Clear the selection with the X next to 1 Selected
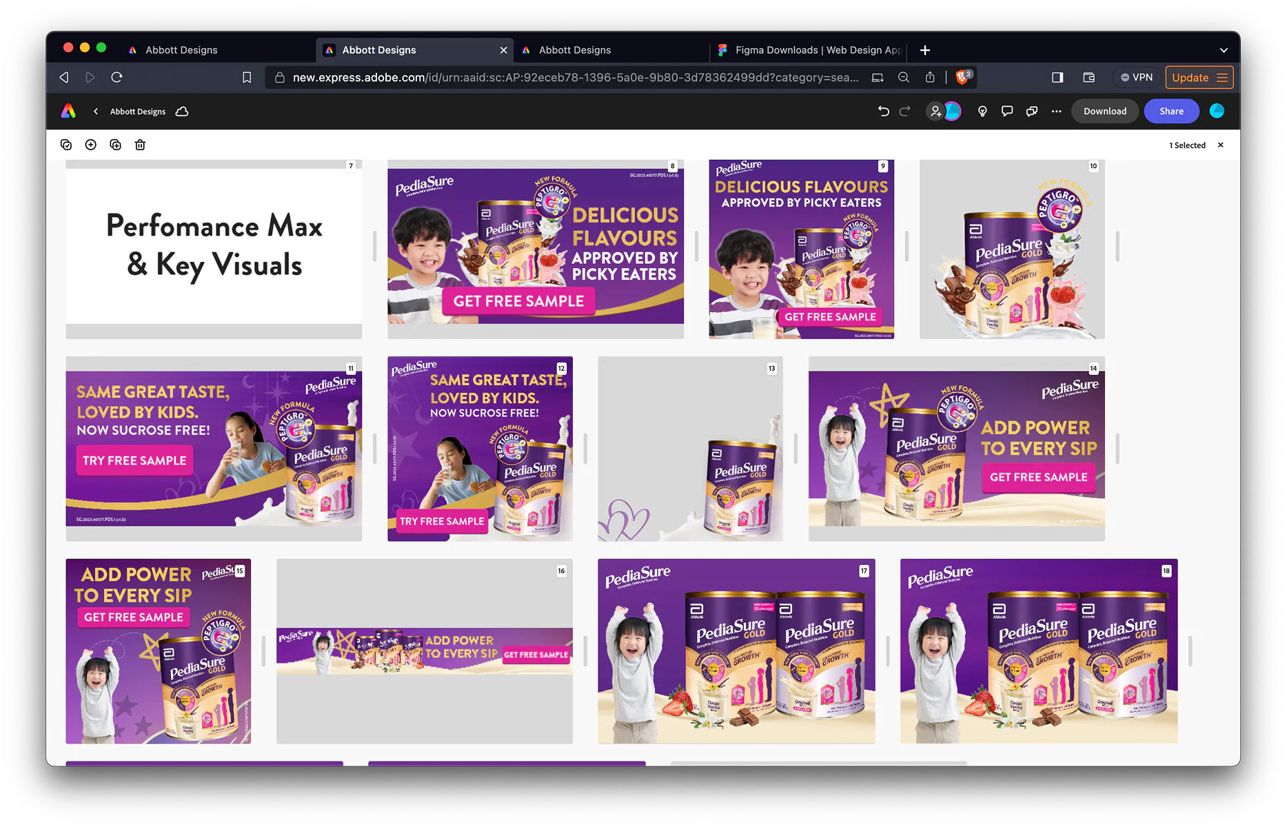 tap(1221, 145)
